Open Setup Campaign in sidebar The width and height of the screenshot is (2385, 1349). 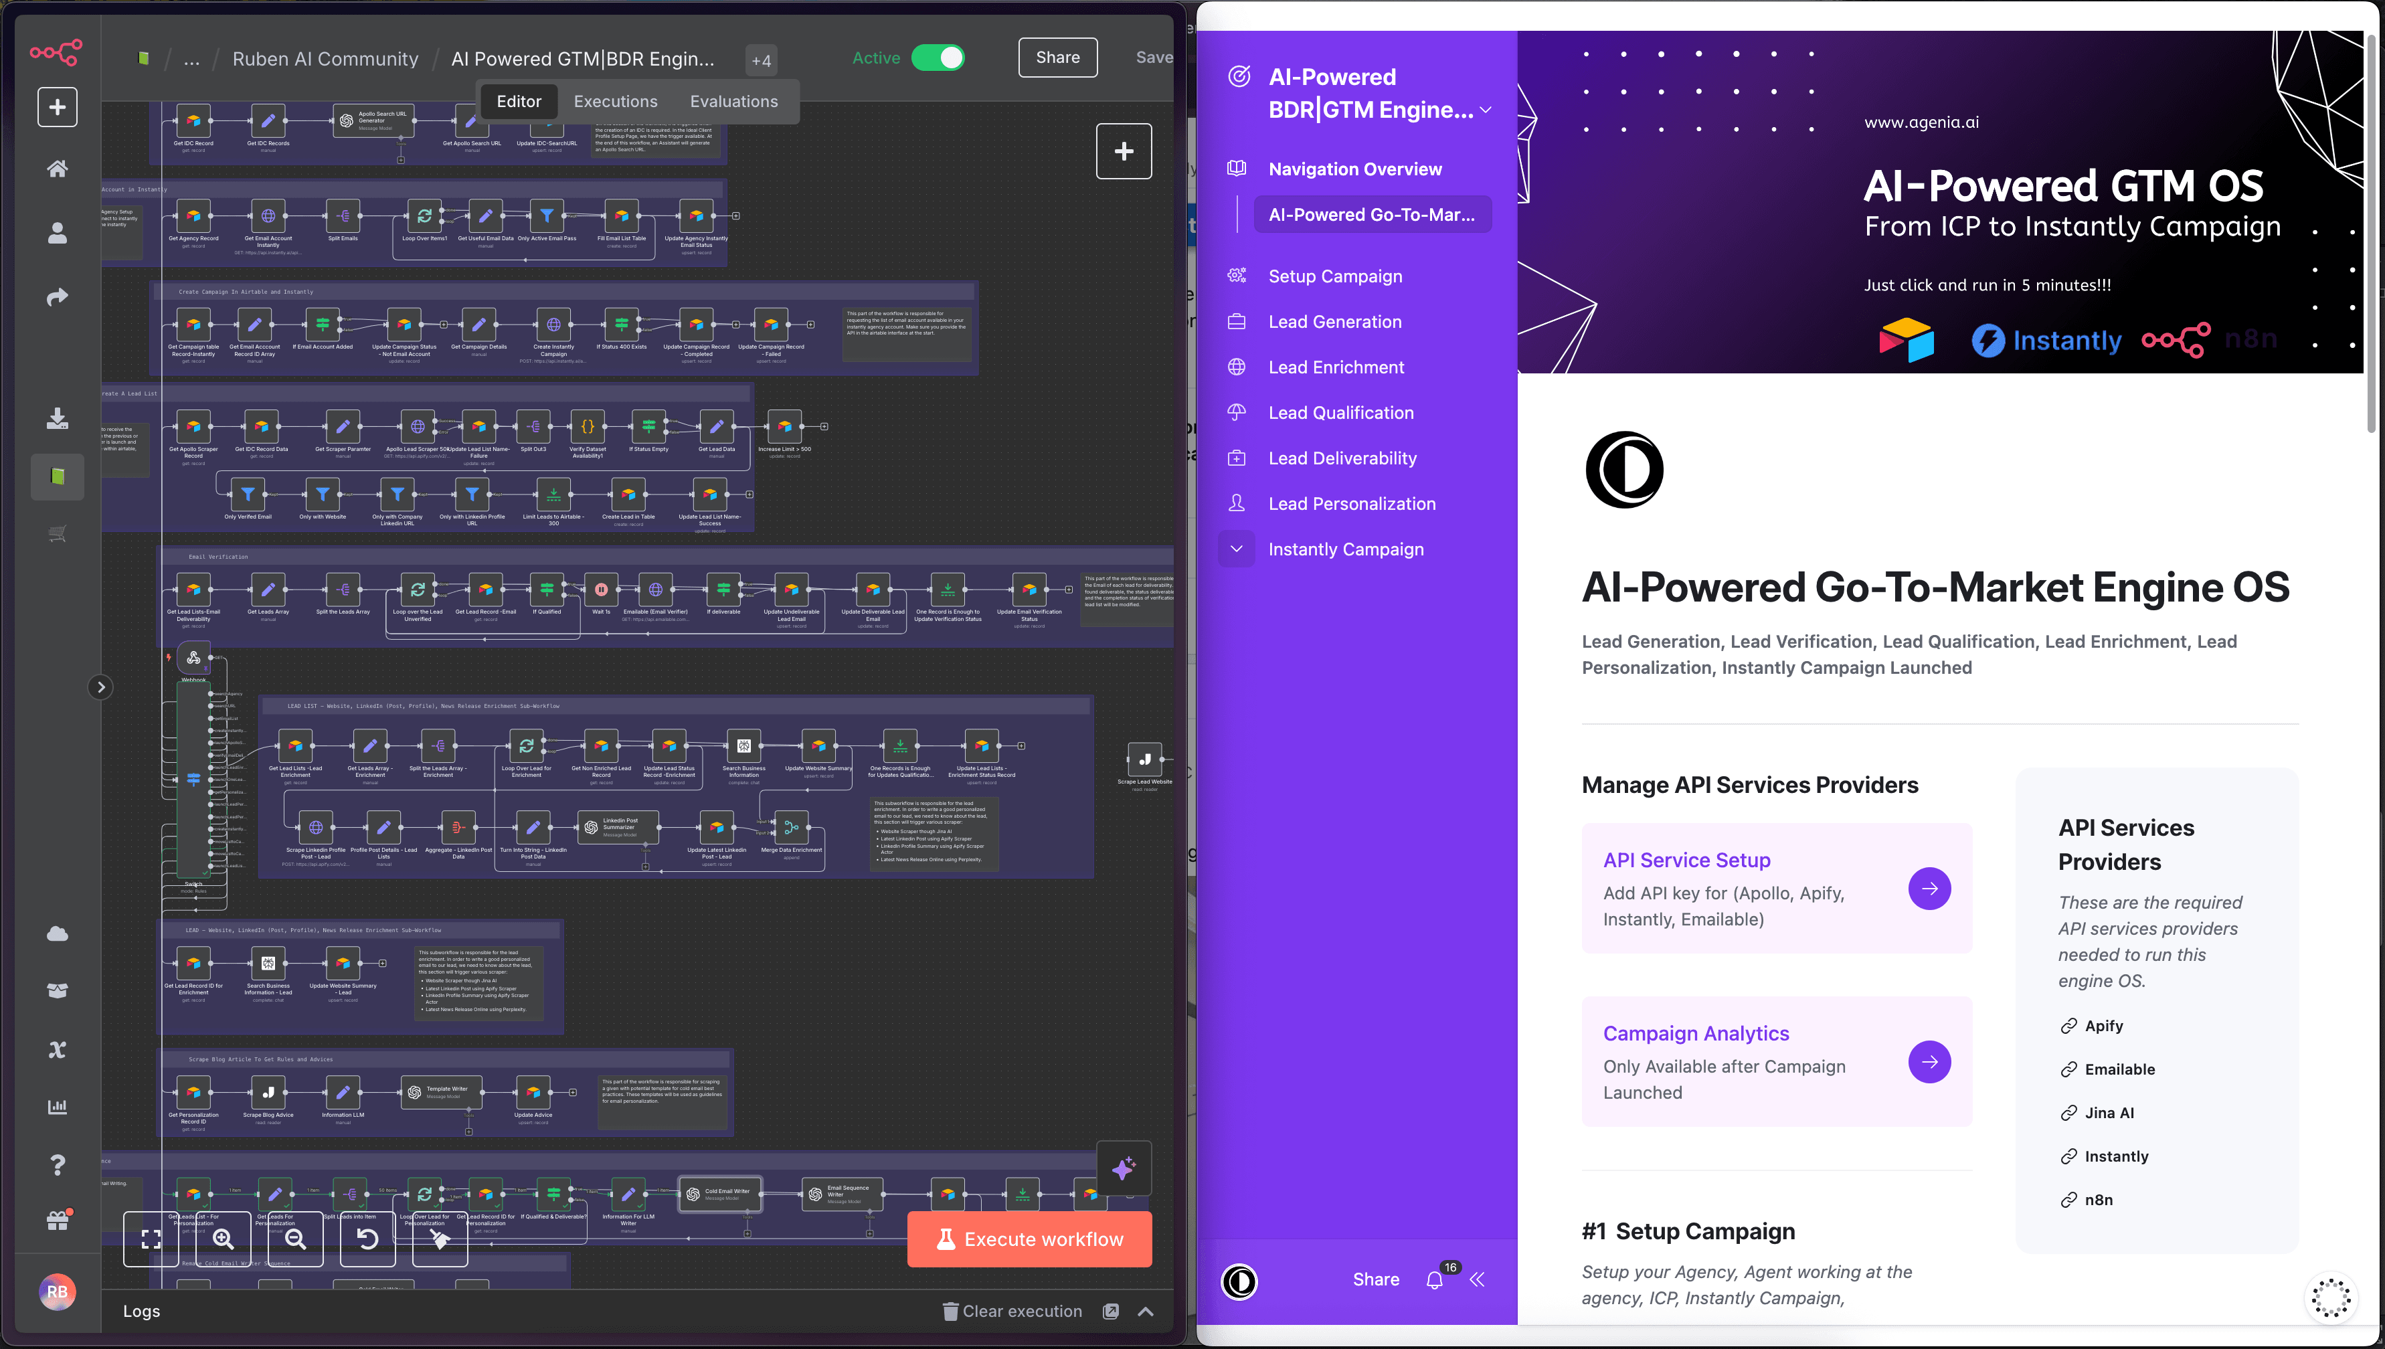[1335, 276]
